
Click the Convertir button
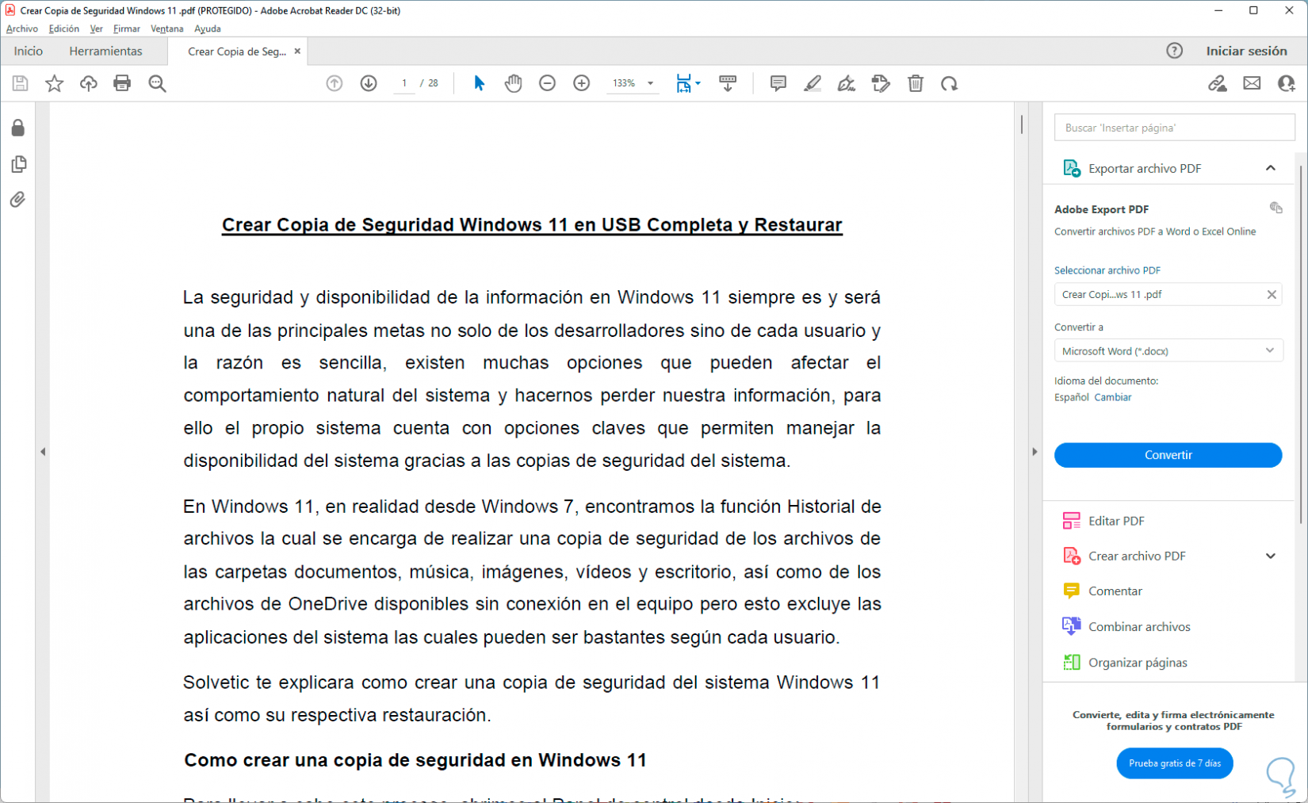coord(1168,455)
